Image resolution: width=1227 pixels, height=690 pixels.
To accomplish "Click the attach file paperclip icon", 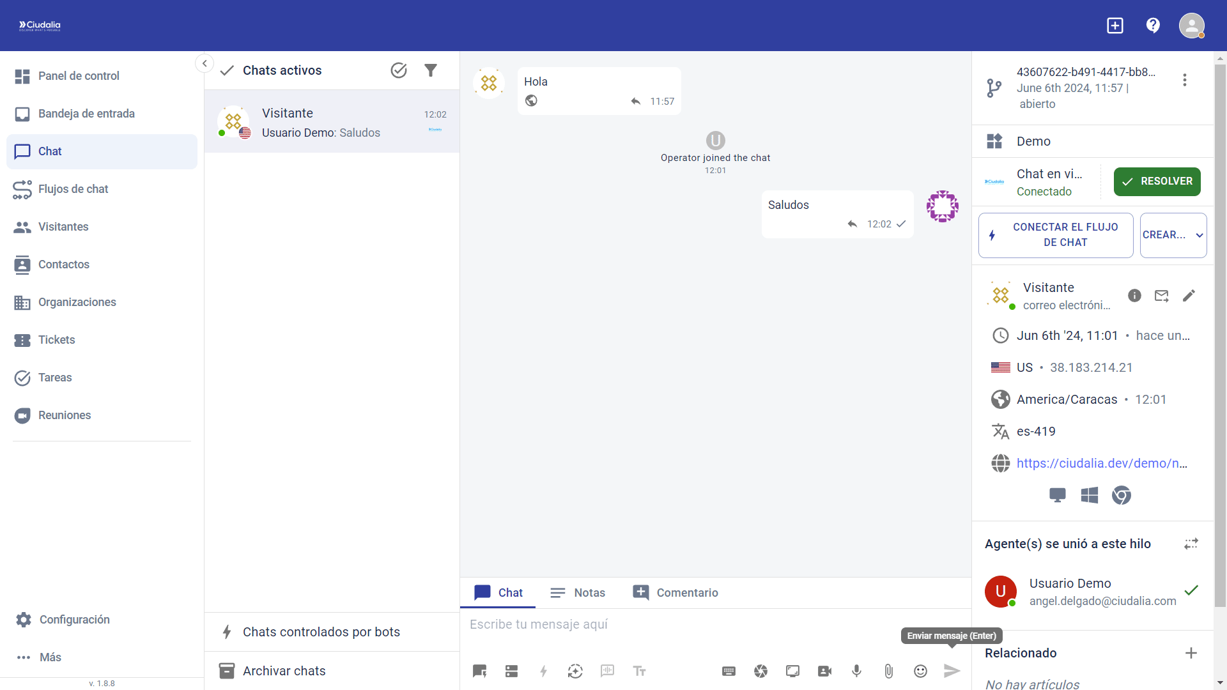I will [x=888, y=671].
